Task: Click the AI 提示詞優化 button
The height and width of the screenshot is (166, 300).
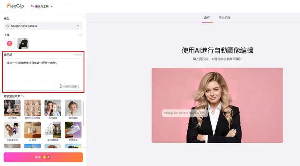Action: [69, 86]
